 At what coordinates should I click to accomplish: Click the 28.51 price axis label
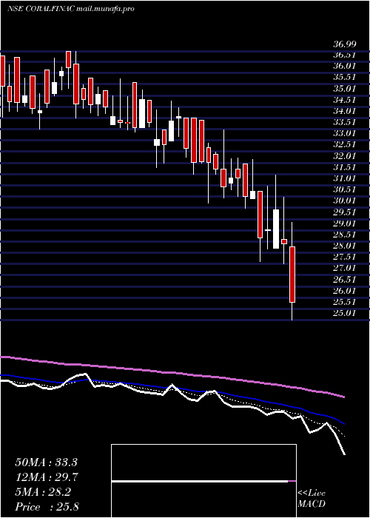pyautogui.click(x=343, y=235)
